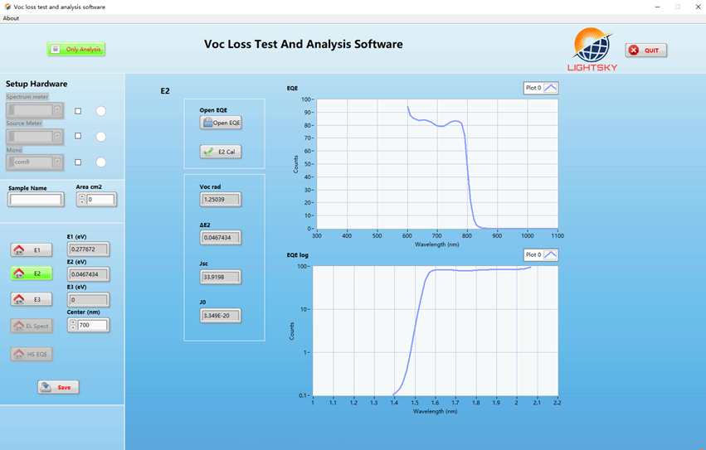Open the Source Meter dropdown

57,136
